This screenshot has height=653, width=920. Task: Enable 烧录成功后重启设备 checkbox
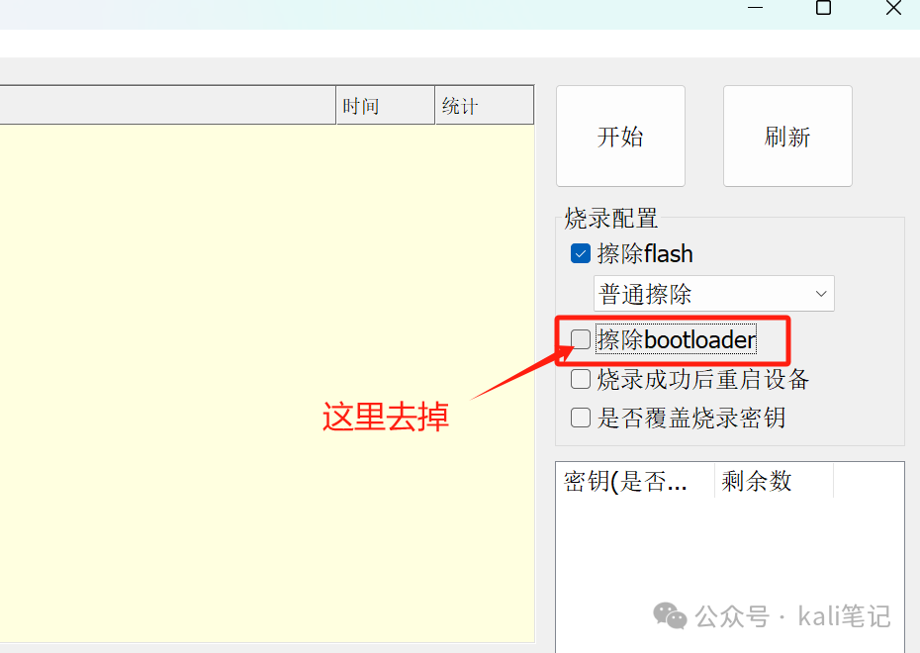tap(581, 379)
